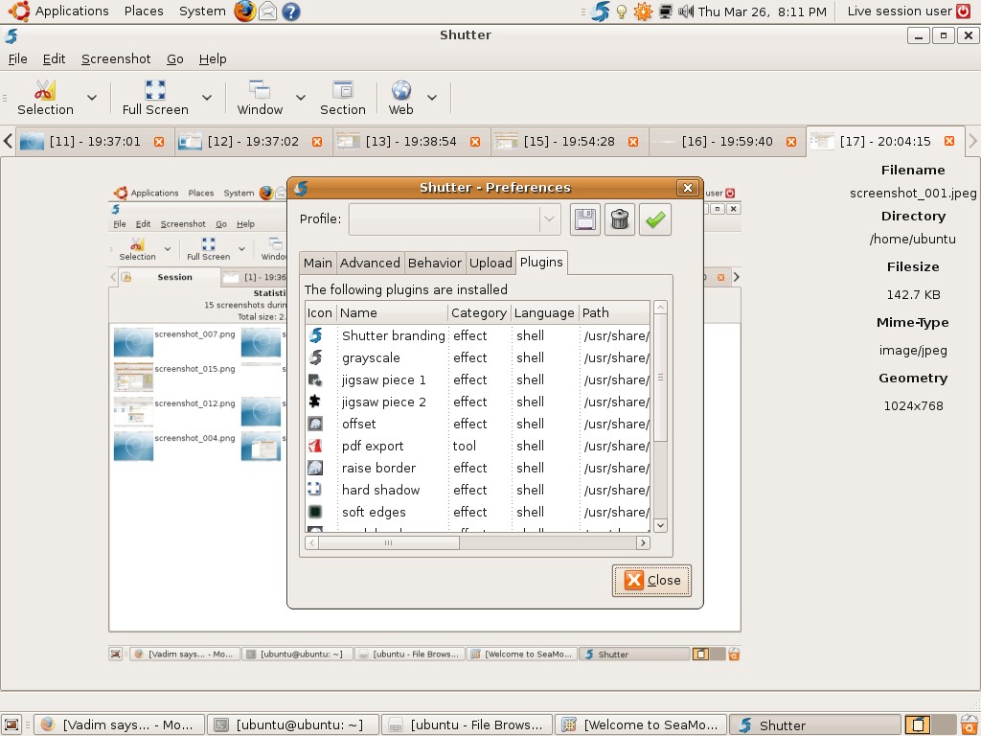Screen dimensions: 981x736
Task: Open the File menu
Action: [17, 58]
